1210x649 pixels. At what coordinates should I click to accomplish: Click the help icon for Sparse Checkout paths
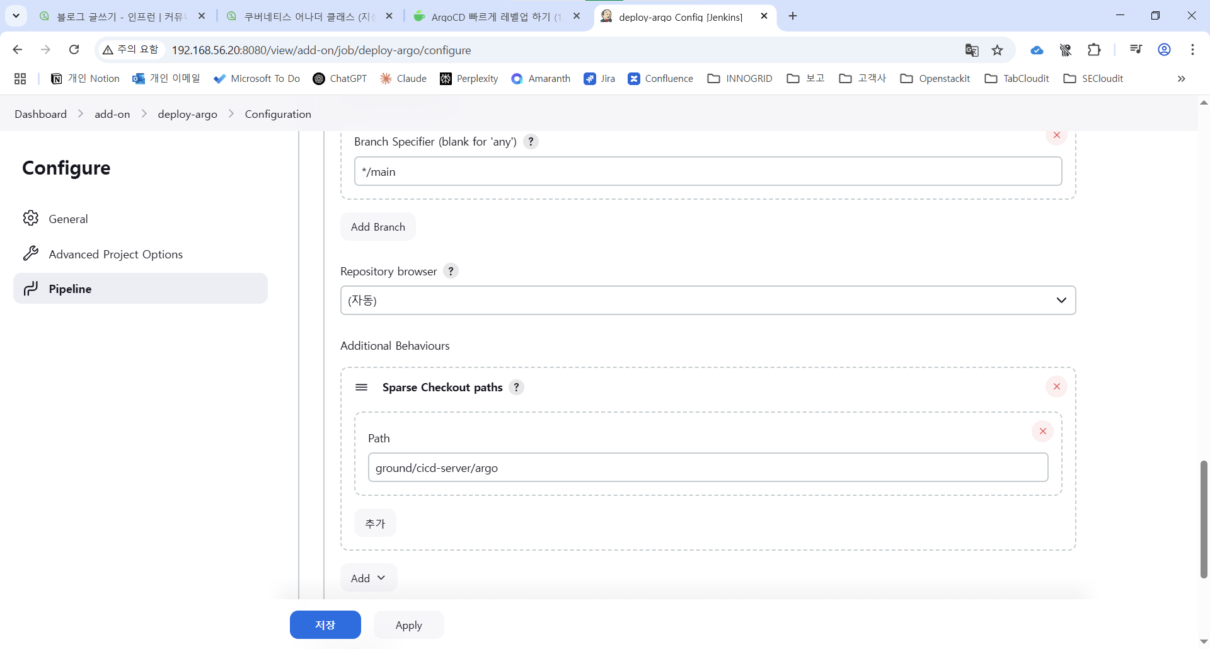[x=516, y=388]
